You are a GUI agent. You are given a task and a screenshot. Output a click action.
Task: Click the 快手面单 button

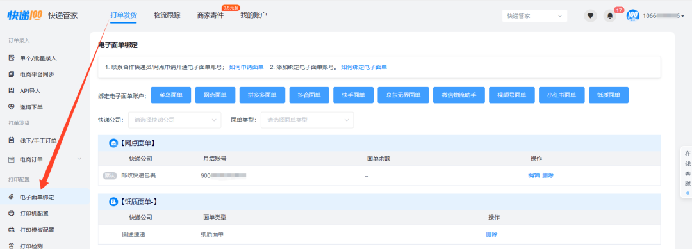tap(354, 95)
